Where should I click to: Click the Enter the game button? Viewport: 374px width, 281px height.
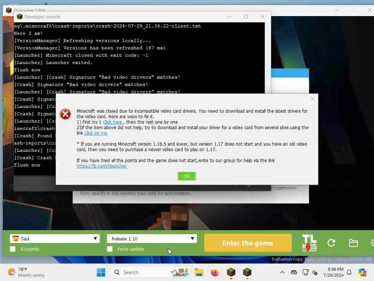click(x=248, y=243)
